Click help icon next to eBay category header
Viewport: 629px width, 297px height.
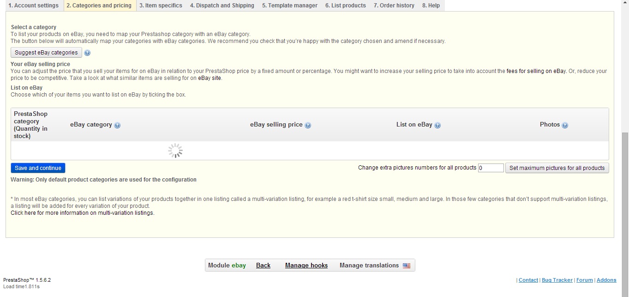(x=117, y=125)
